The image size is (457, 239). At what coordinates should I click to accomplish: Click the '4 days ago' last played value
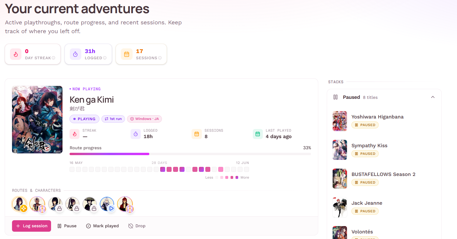tap(279, 136)
